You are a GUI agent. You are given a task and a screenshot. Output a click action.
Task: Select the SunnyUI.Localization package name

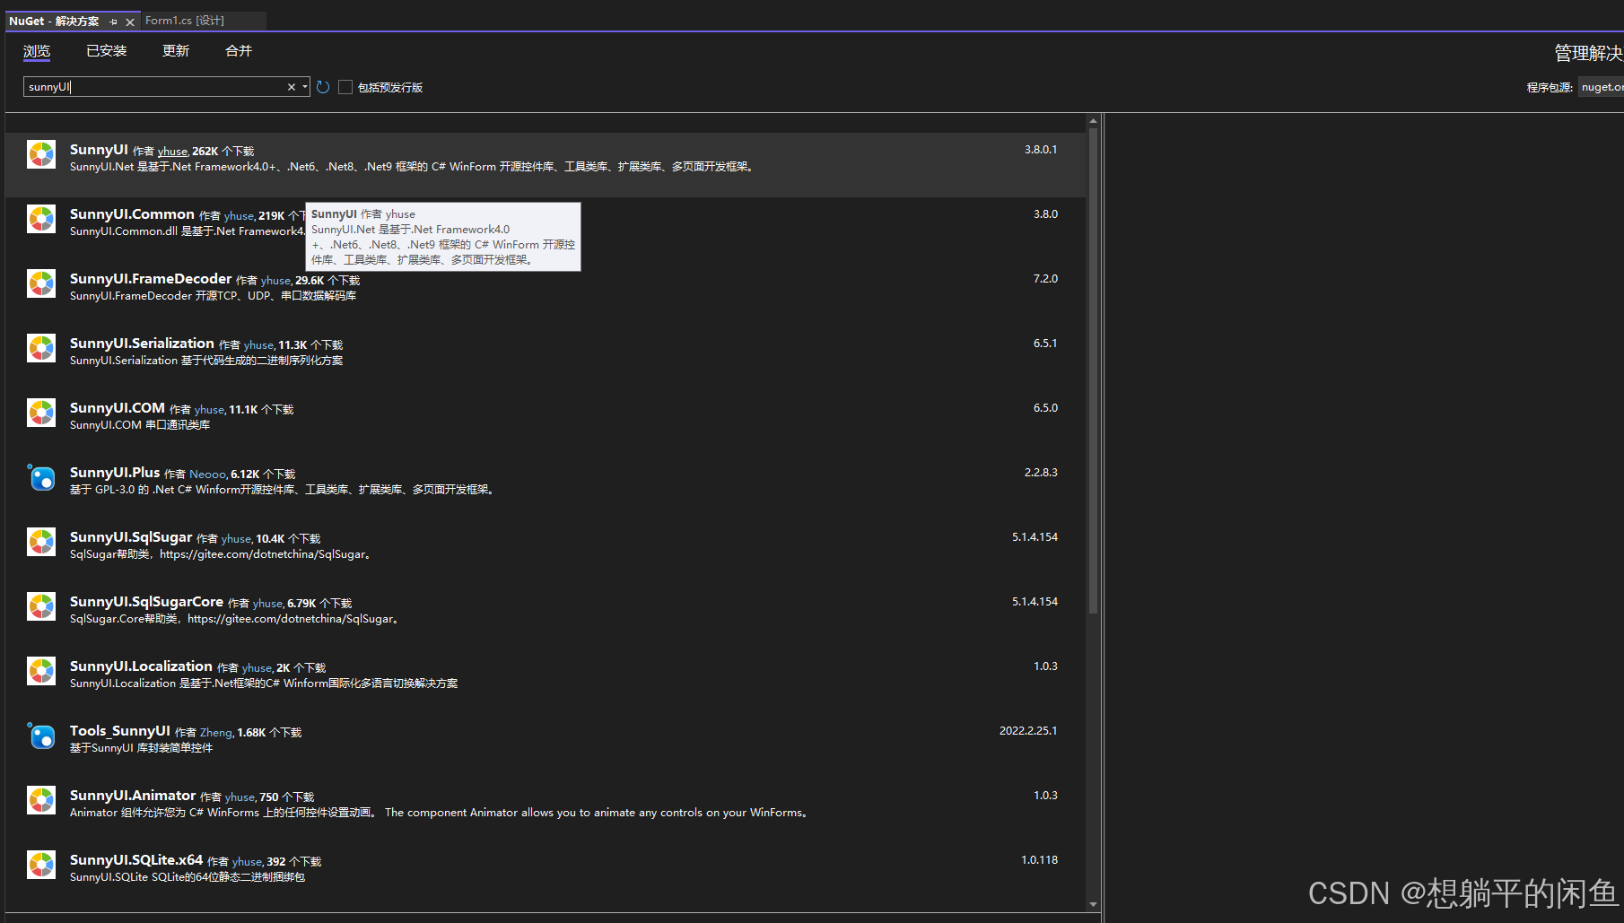point(141,666)
